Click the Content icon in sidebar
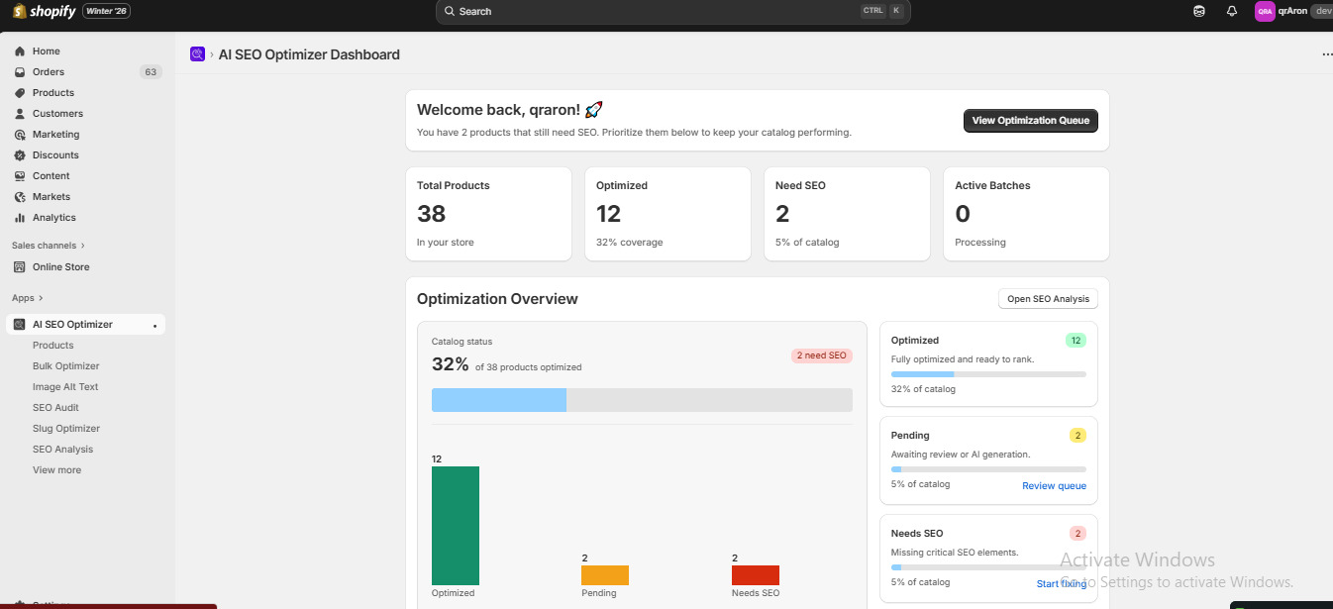The image size is (1333, 609). coord(20,176)
